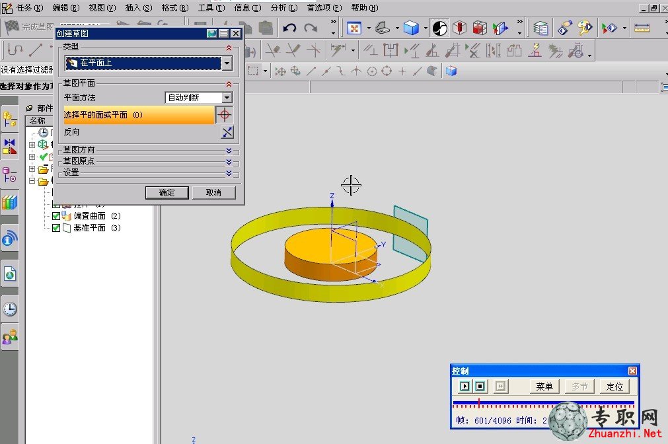Image resolution: width=668 pixels, height=444 pixels.
Task: Click the 定位 button in control panel
Action: pos(614,387)
